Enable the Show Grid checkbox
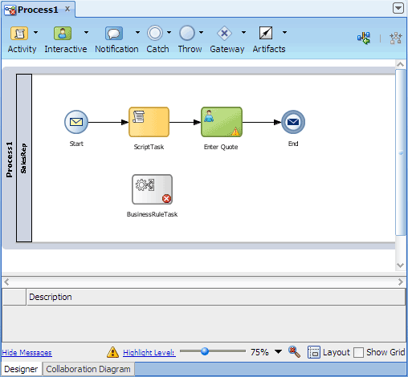This screenshot has height=377, width=408. tap(358, 352)
